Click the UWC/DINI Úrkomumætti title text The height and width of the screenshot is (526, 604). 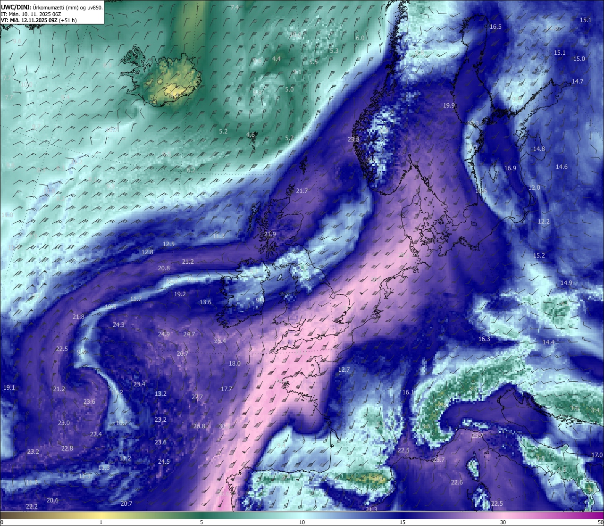pyautogui.click(x=52, y=7)
